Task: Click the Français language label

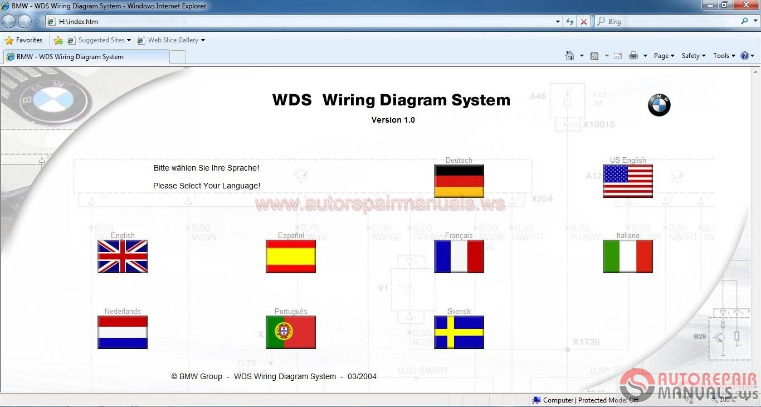Action: tap(459, 235)
